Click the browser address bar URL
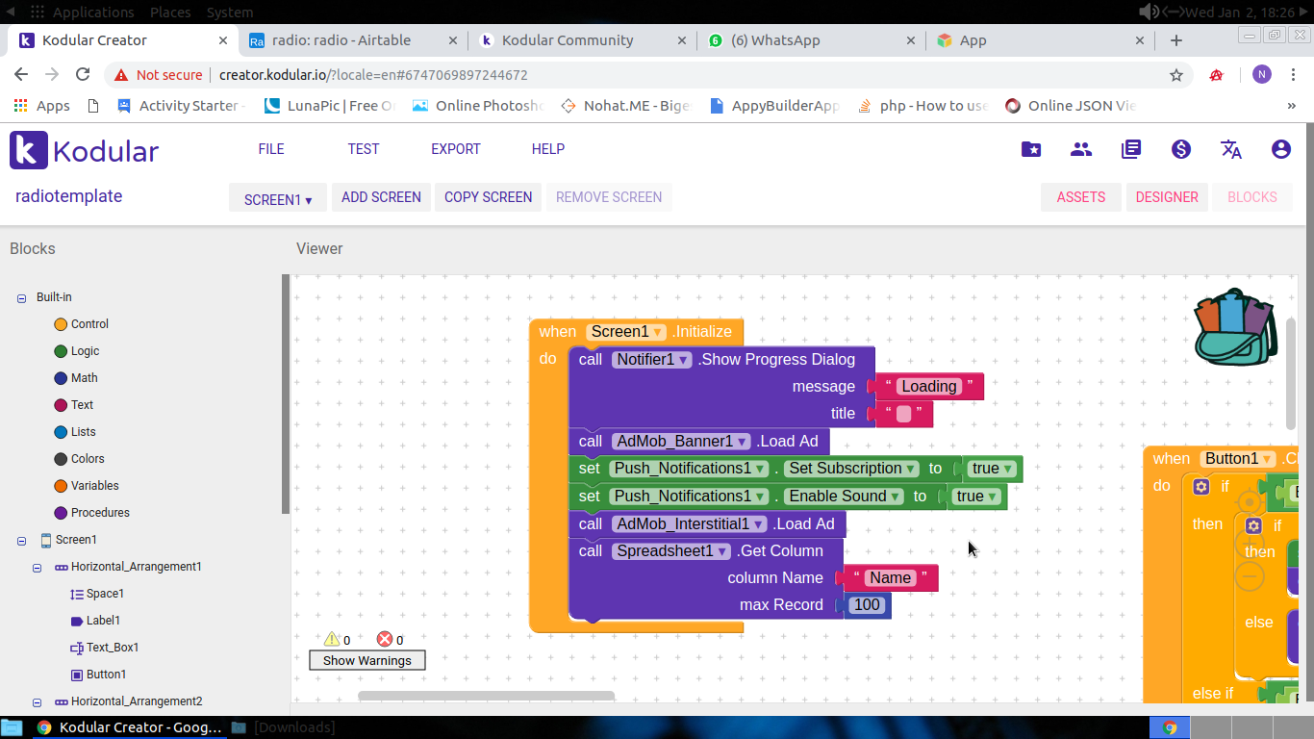 click(x=373, y=75)
